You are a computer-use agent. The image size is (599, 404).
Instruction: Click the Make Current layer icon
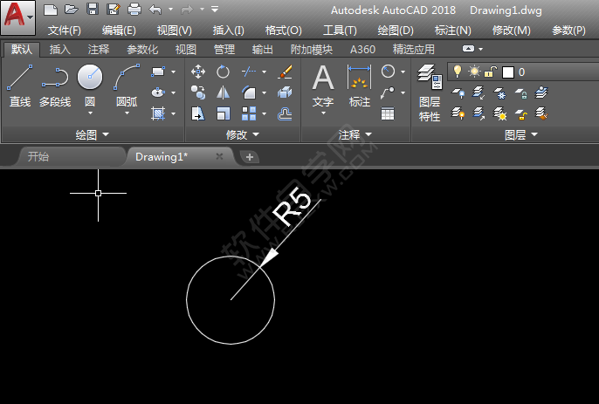click(x=541, y=92)
